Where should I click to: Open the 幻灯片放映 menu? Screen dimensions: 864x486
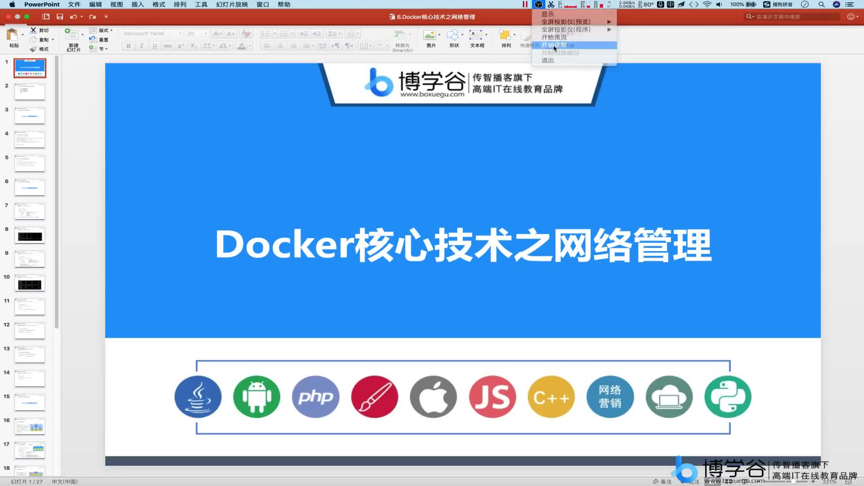232,4
